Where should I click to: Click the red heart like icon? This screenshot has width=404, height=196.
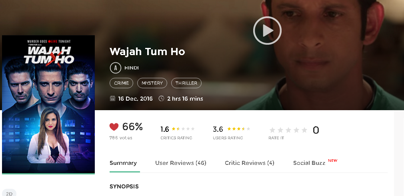[x=114, y=127]
